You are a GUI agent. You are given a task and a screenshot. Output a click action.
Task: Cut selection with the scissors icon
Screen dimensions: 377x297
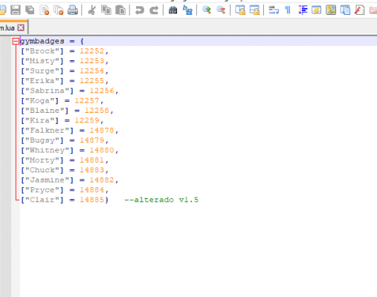click(91, 10)
